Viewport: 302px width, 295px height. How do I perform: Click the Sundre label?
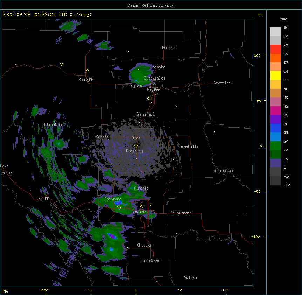click(x=102, y=137)
